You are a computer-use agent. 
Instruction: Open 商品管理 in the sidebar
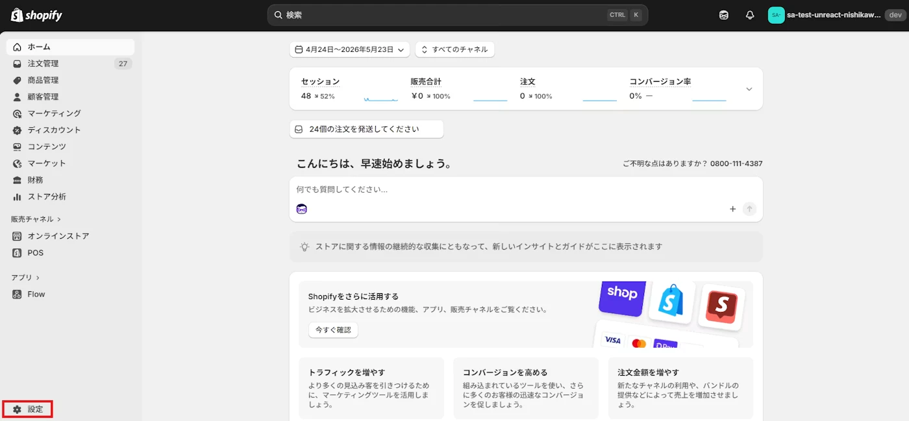click(70, 80)
